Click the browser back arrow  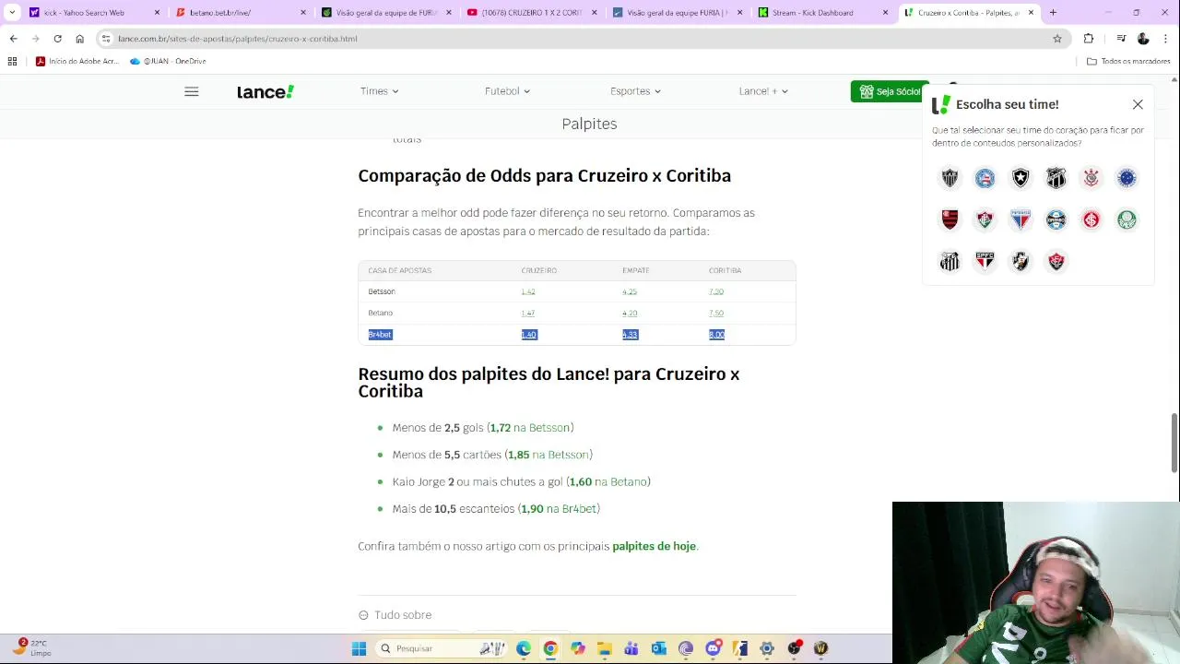tap(13, 39)
